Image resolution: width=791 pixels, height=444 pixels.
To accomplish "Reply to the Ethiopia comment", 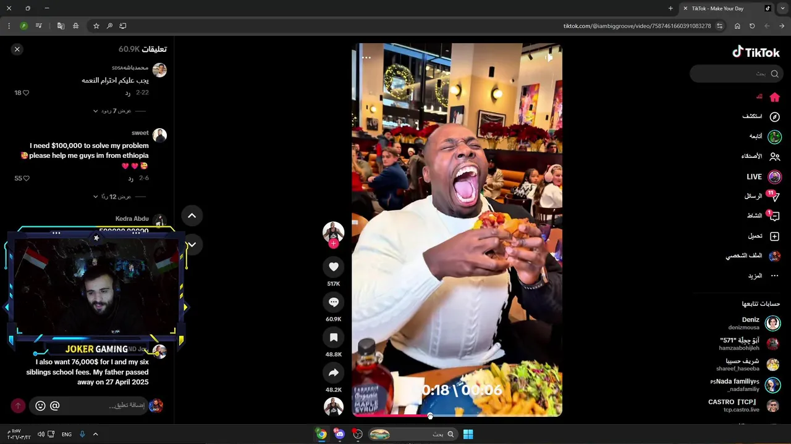I will pos(130,179).
